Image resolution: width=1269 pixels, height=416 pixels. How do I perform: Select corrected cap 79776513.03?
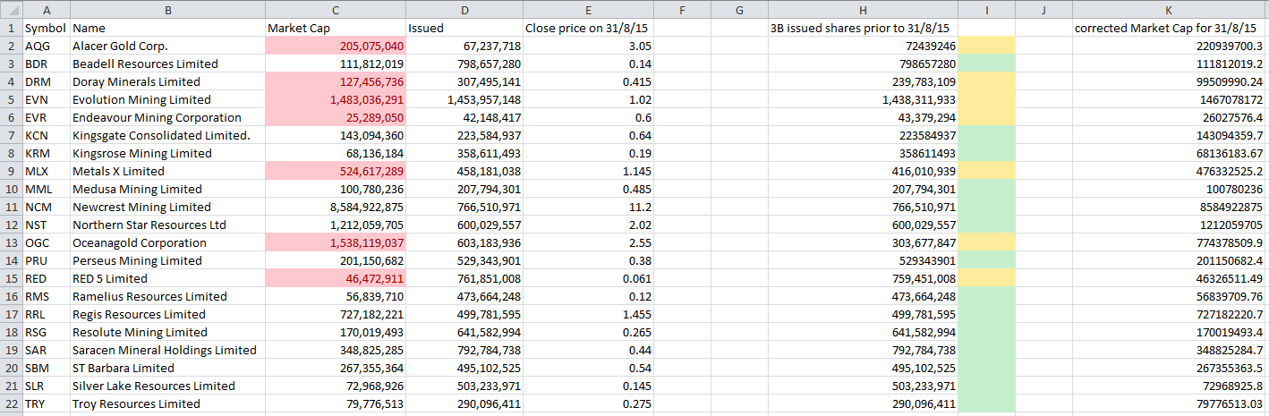tap(1171, 403)
